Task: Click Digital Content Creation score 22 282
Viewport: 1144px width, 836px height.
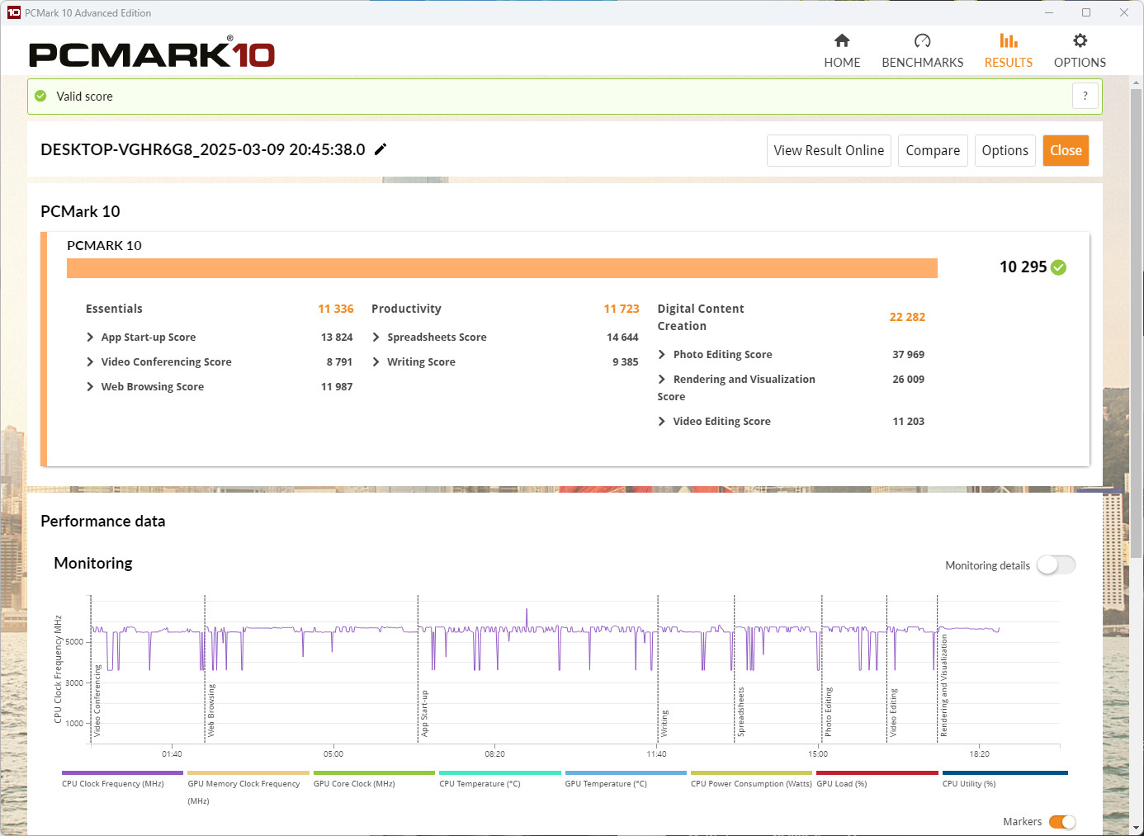Action: click(x=907, y=317)
